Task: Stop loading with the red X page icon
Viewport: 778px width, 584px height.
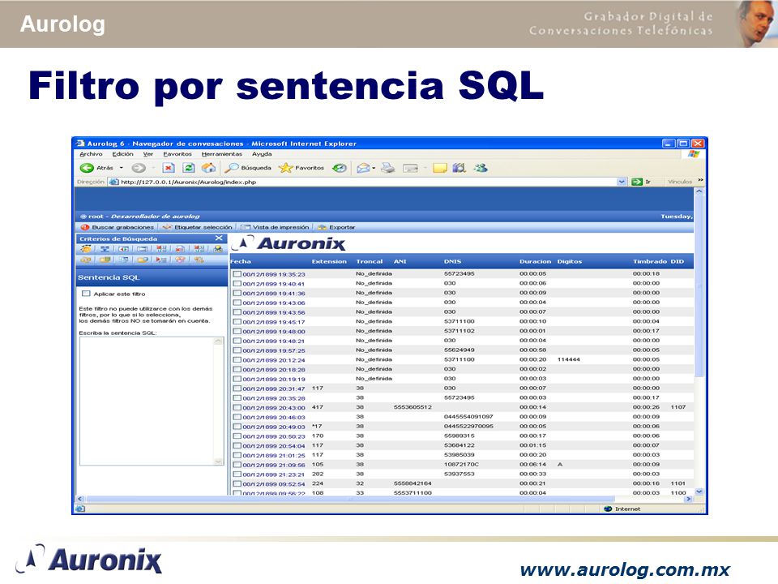Action: tap(169, 168)
